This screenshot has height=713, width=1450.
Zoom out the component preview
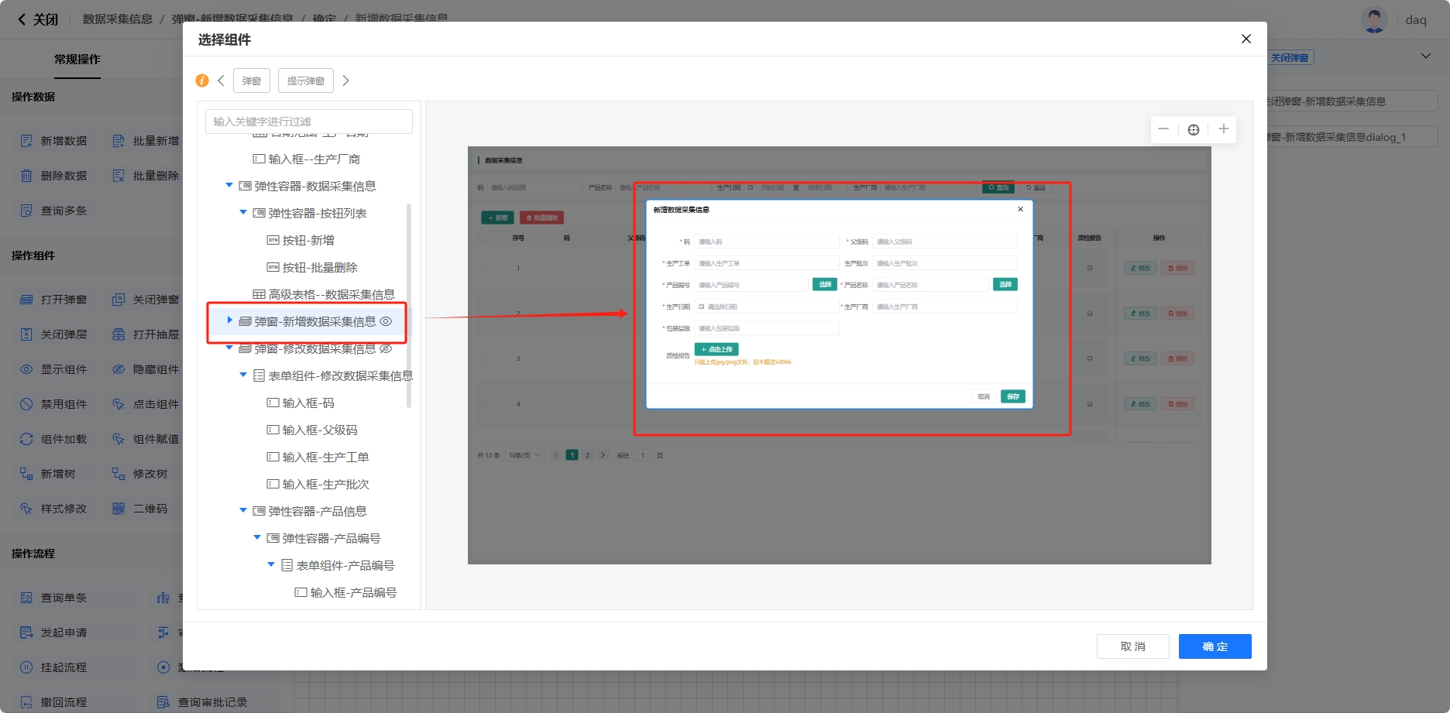[x=1163, y=129]
